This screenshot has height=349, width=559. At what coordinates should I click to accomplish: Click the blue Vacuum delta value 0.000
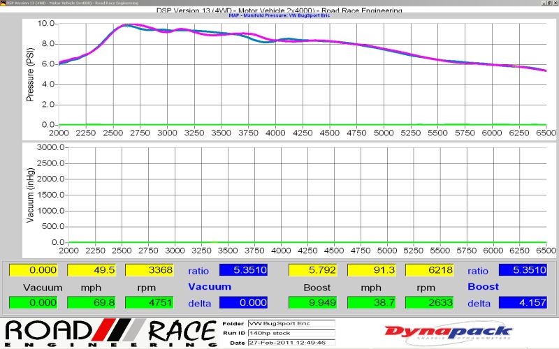coord(244,302)
